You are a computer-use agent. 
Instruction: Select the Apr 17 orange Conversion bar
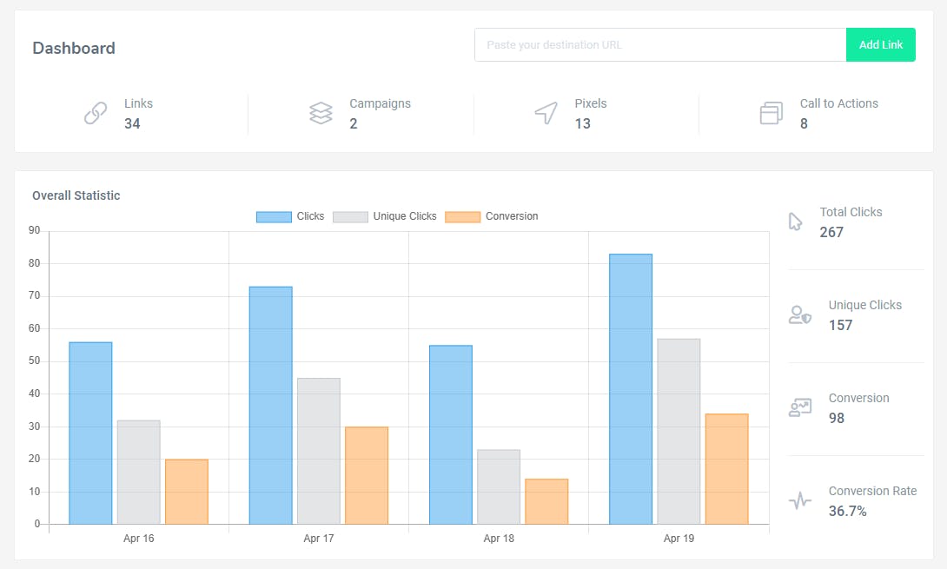point(367,475)
